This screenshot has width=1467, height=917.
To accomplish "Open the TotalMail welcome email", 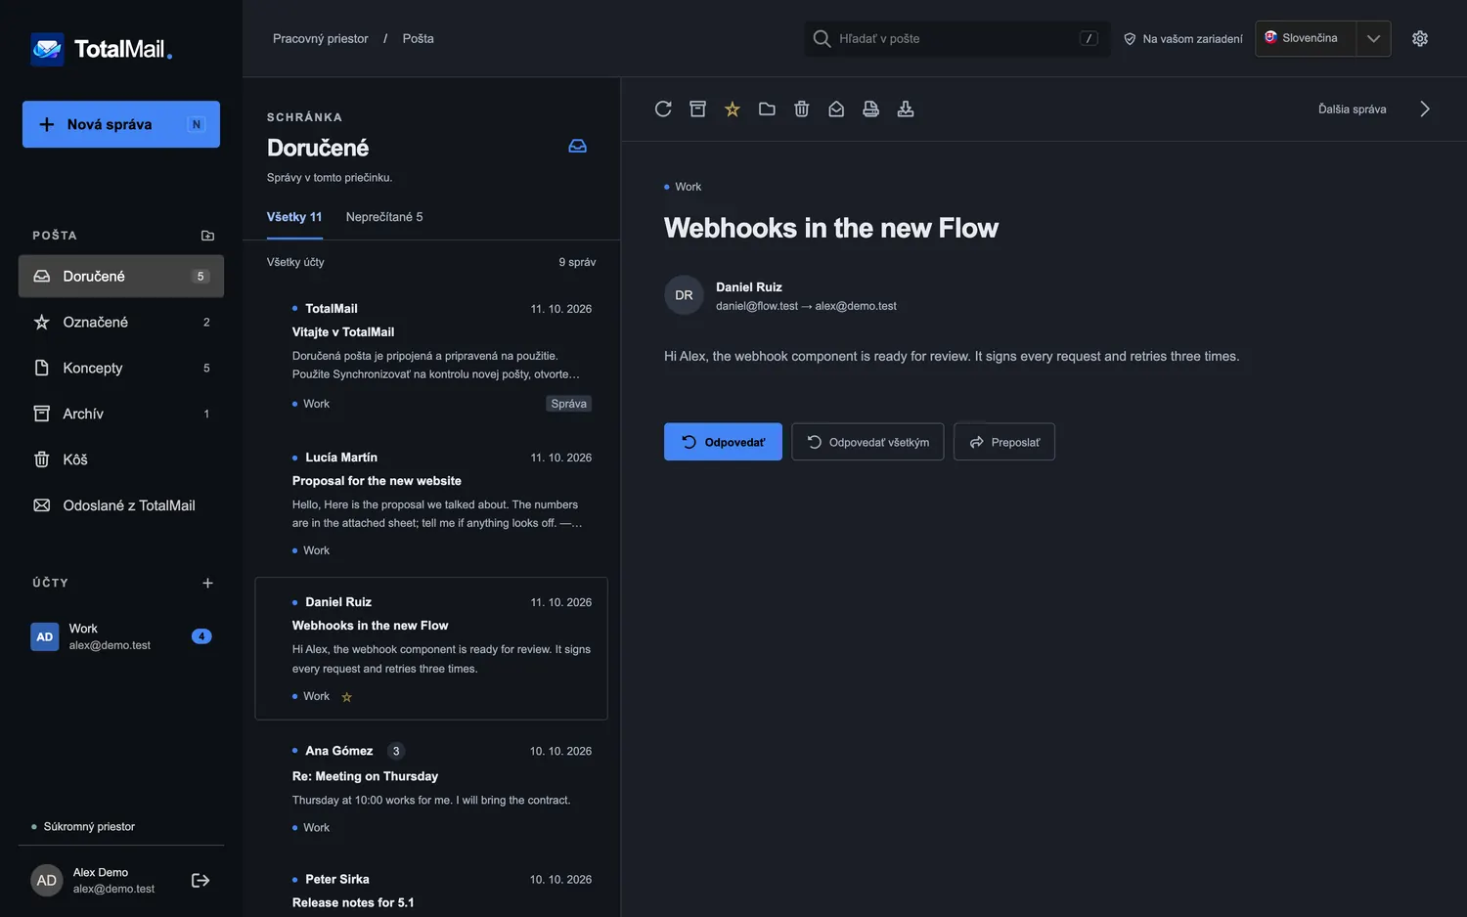I will click(x=431, y=356).
